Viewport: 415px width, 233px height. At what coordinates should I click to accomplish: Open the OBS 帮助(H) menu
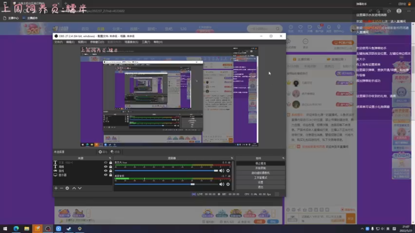point(158,42)
